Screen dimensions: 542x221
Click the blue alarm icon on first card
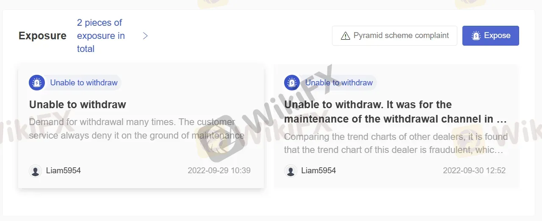[x=37, y=82]
